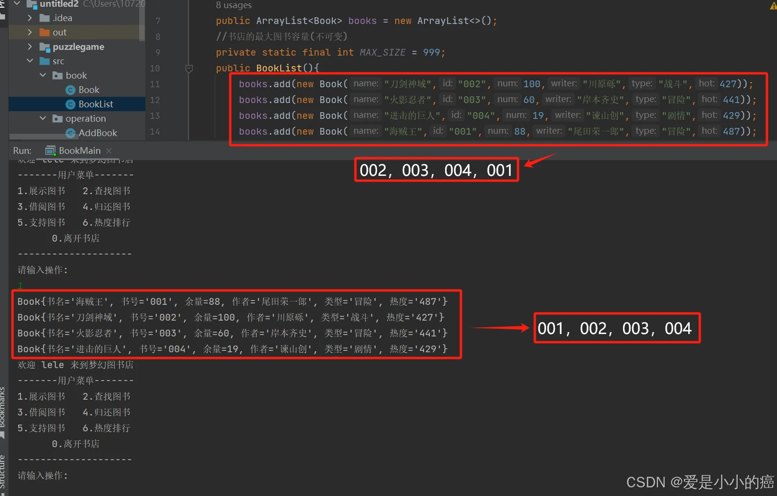Toggle code folding marker at line 10
Screen dimensions: 777x496
pos(189,69)
